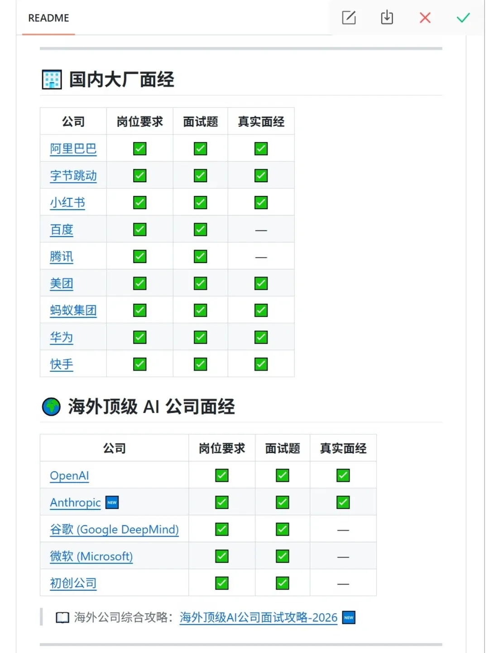
Task: Click the NEW badge after 海外顶级AI公司面试攻略-2026
Action: [349, 618]
